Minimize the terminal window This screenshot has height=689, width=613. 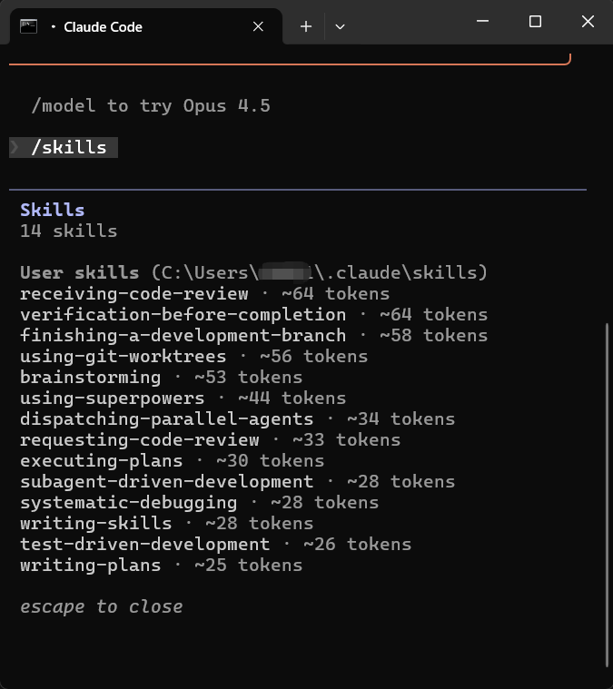point(483,22)
